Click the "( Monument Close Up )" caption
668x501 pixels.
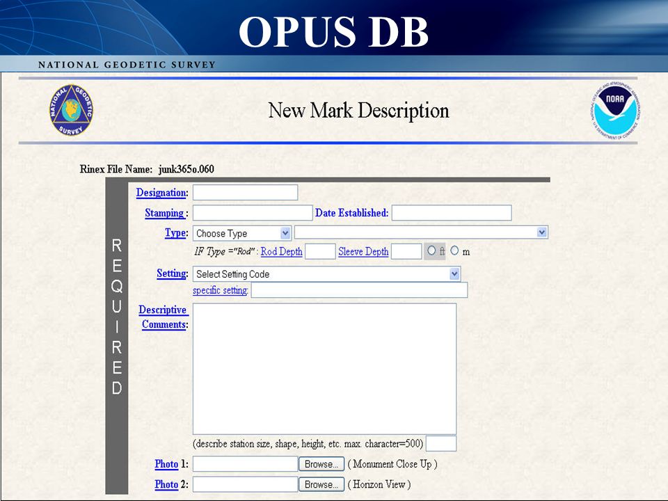click(392, 464)
